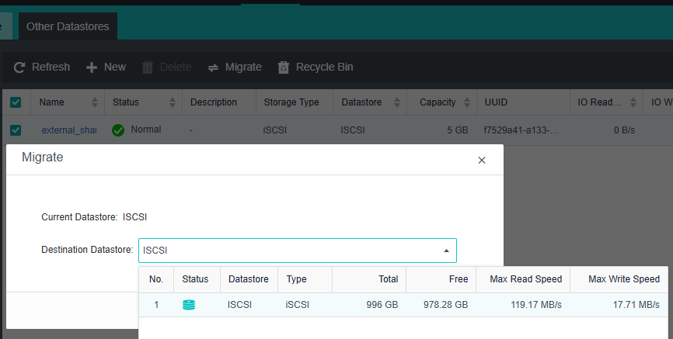The image size is (673, 339).
Task: Open the Recycle Bin icon
Action: [x=284, y=67]
